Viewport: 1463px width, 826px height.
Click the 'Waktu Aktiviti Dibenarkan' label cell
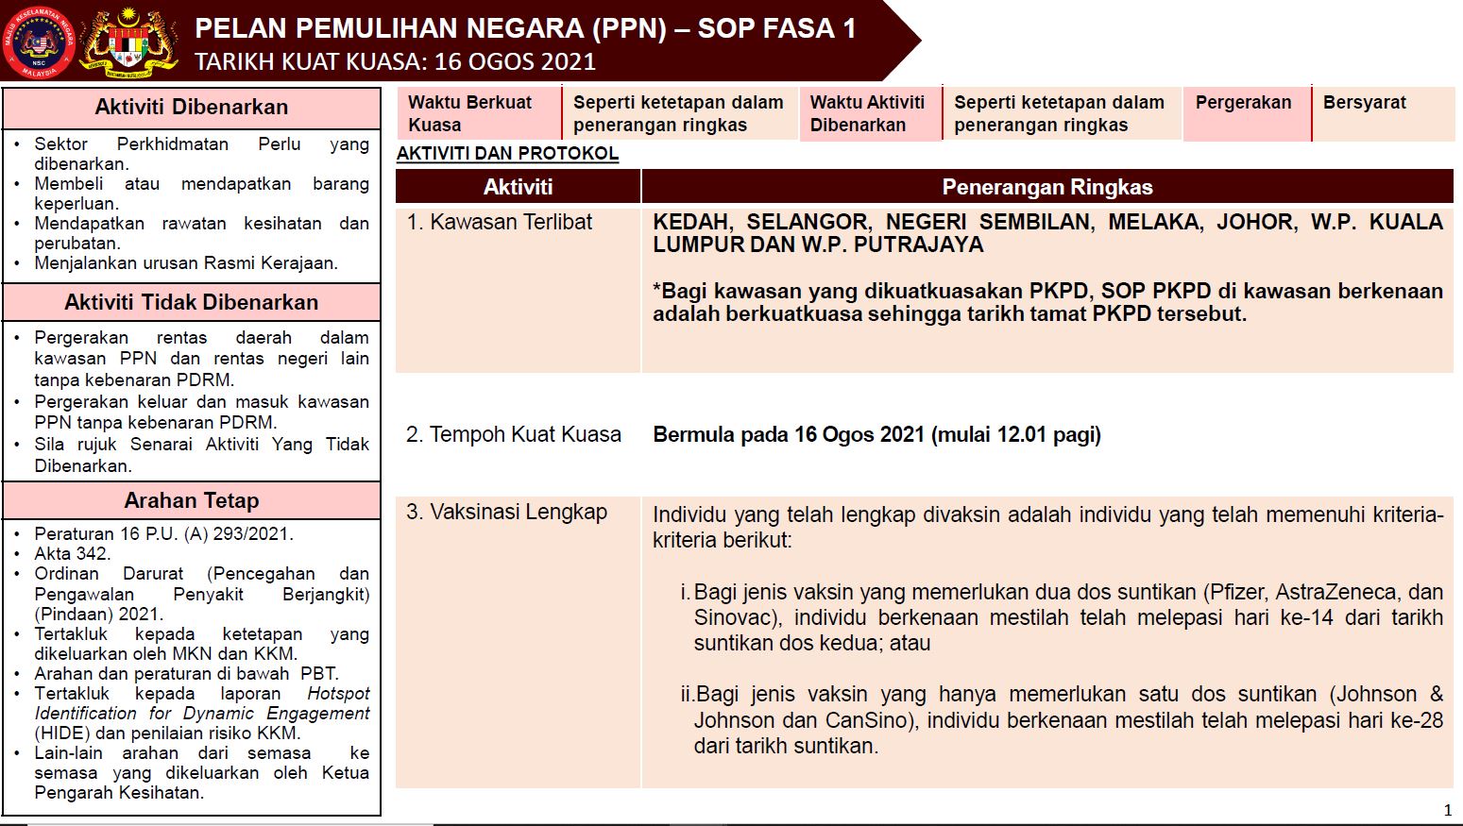(x=869, y=113)
